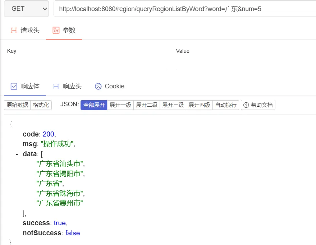
Task: Open the GET method dropdown
Action: tap(26, 9)
